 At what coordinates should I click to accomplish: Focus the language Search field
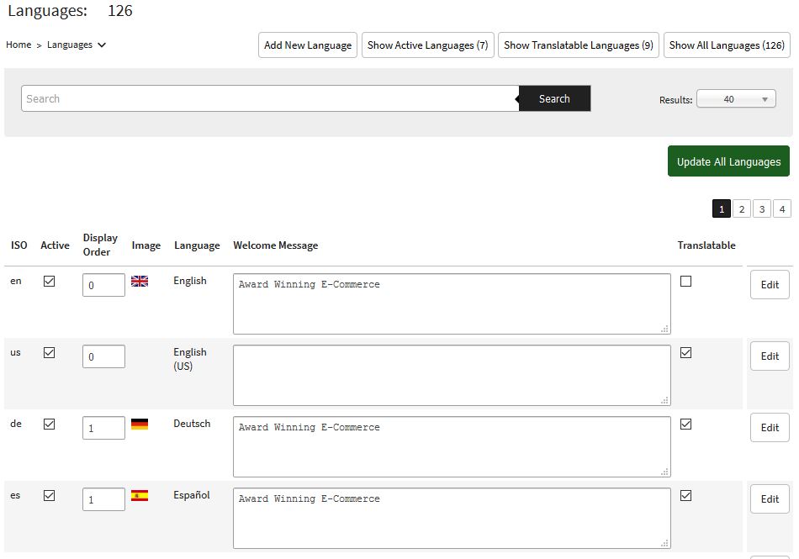270,98
